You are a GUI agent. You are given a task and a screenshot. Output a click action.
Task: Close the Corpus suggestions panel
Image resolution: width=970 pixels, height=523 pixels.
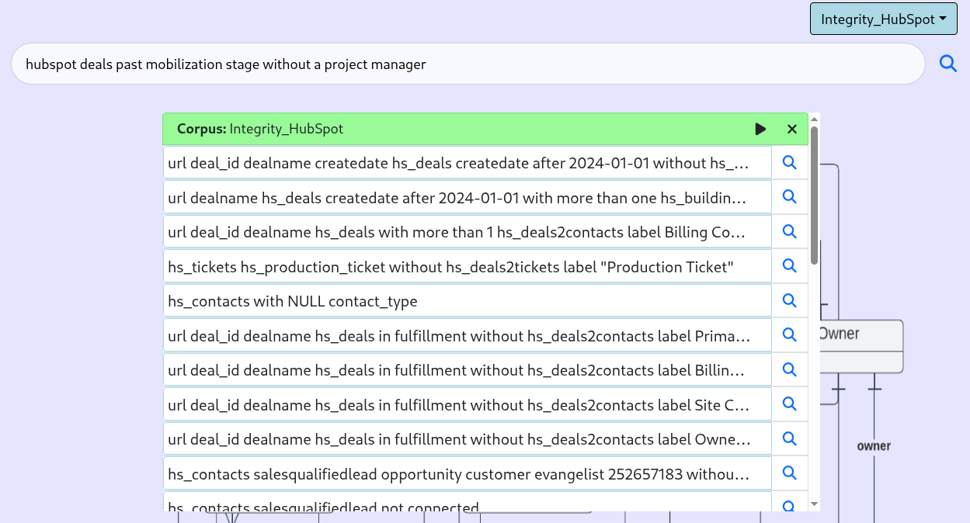791,129
